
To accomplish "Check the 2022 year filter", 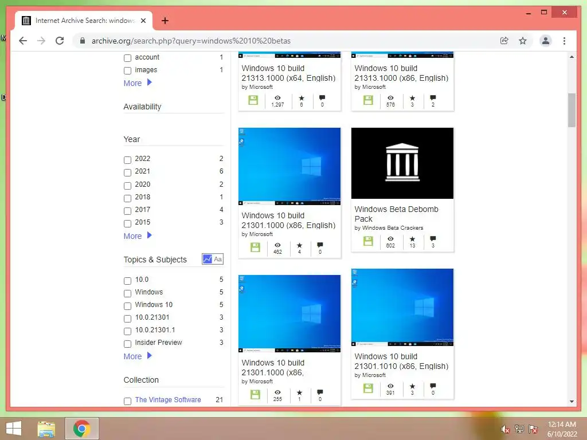I will pyautogui.click(x=127, y=160).
